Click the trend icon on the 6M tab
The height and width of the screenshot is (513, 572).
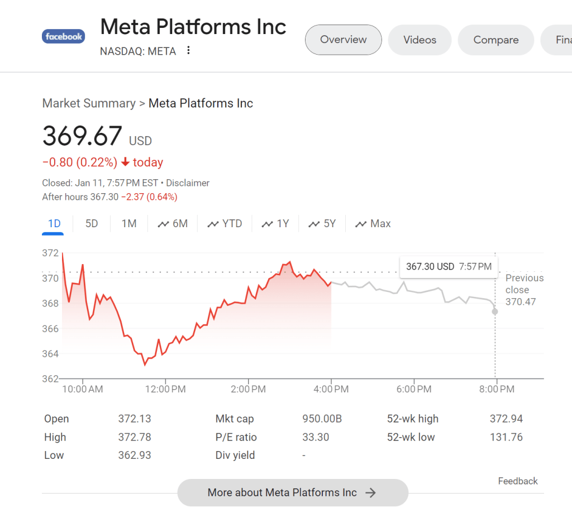163,224
